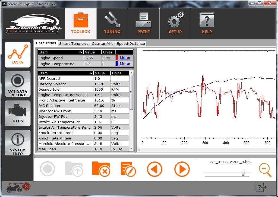This screenshot has width=278, height=197.
Task: Open the DTCS engine icon
Action: [x=18, y=113]
